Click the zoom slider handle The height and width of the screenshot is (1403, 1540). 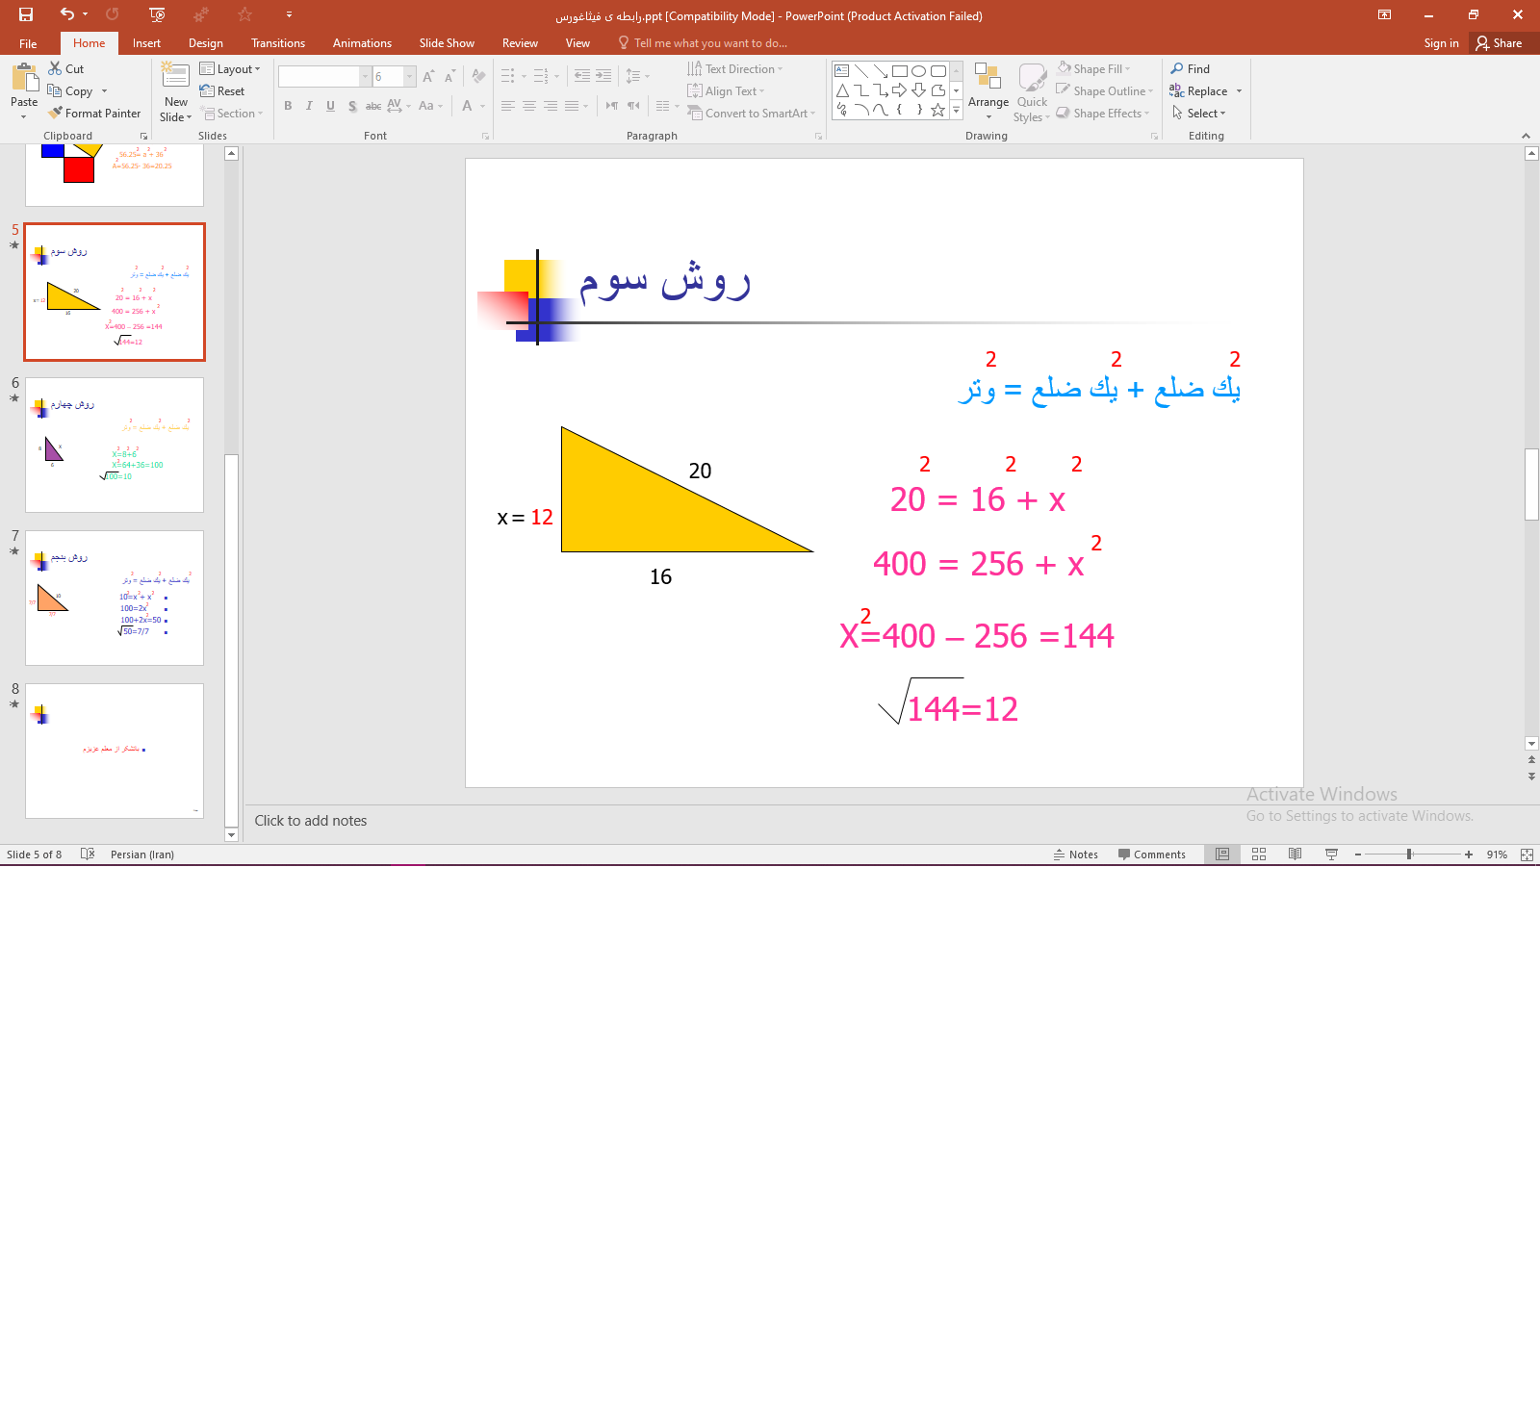pos(1409,855)
